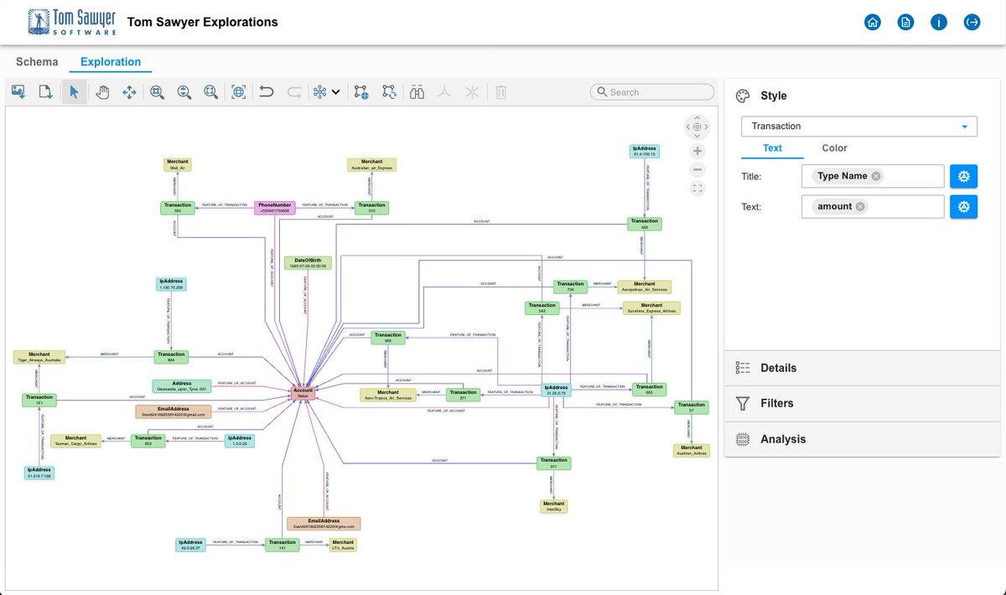Open the Text style tab
The height and width of the screenshot is (595, 1006).
pos(772,148)
